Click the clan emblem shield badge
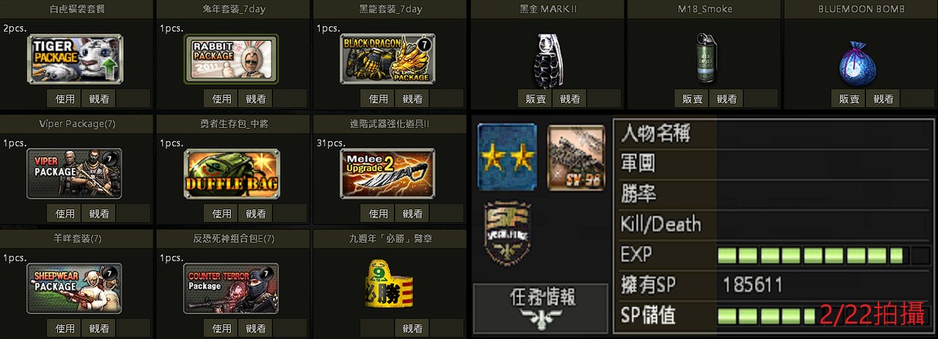 coord(507,233)
